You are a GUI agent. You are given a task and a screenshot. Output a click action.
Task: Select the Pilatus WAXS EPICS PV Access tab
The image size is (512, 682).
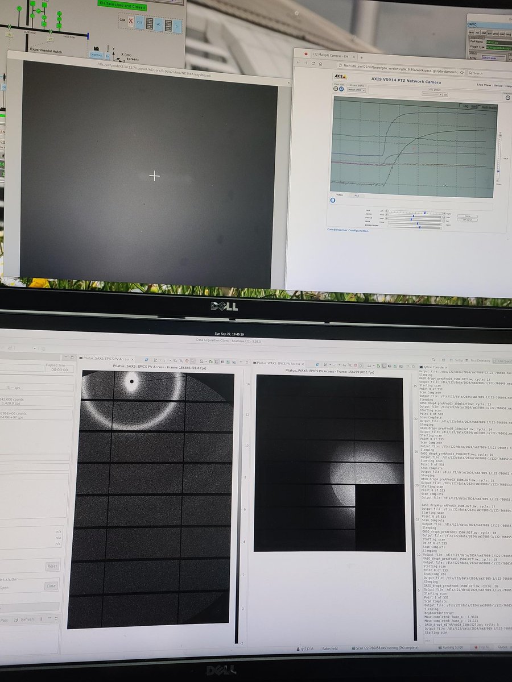(x=279, y=362)
